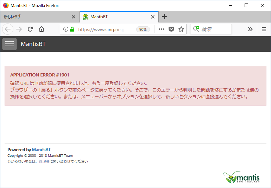The width and height of the screenshot is (271, 188).
Task: Click the copyright 2000 - 2018 MantisBT Team text
Action: pyautogui.click(x=40, y=156)
